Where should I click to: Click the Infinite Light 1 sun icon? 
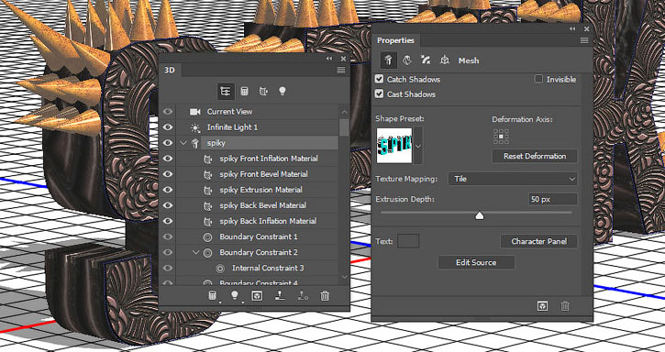195,127
